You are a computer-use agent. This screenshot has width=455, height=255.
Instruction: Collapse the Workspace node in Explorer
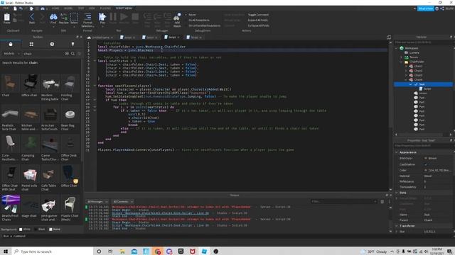(x=397, y=48)
